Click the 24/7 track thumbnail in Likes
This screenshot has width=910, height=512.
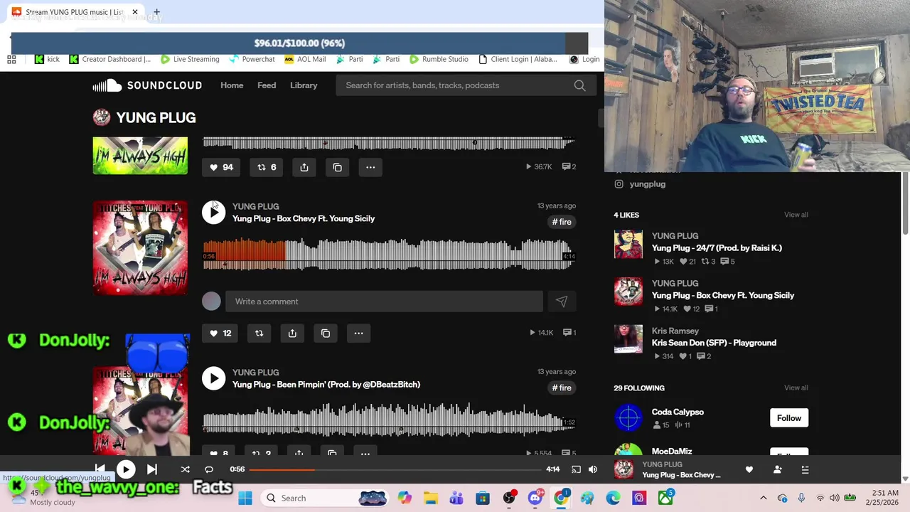pos(628,245)
